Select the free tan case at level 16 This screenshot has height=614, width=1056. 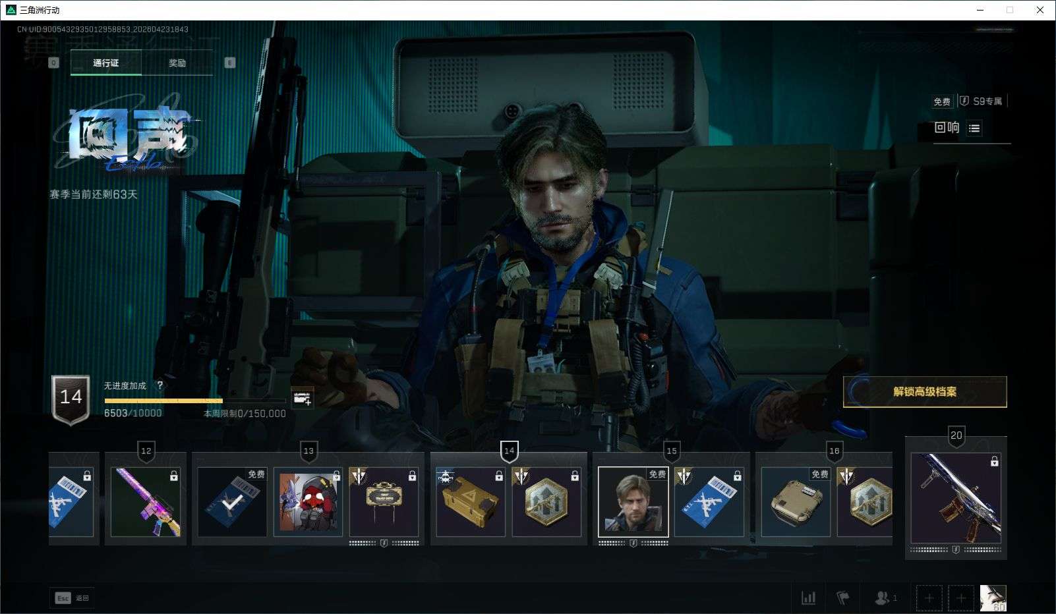(x=796, y=502)
